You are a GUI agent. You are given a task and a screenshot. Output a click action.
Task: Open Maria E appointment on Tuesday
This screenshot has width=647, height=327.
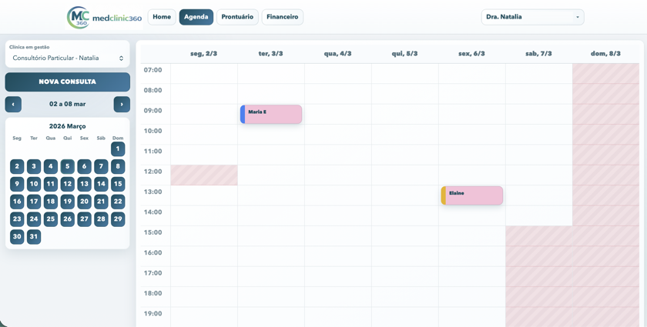271,115
